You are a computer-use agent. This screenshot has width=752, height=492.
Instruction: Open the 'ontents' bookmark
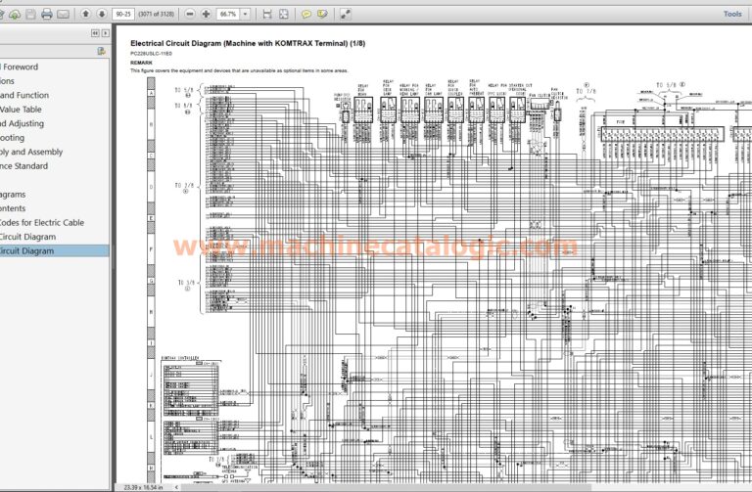point(13,208)
